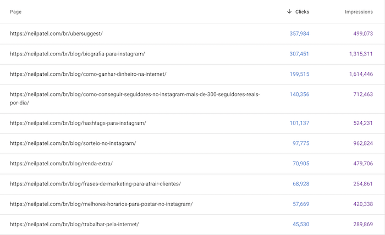Open frases-de-marketing-para-atrair-clientes row

click(x=193, y=184)
